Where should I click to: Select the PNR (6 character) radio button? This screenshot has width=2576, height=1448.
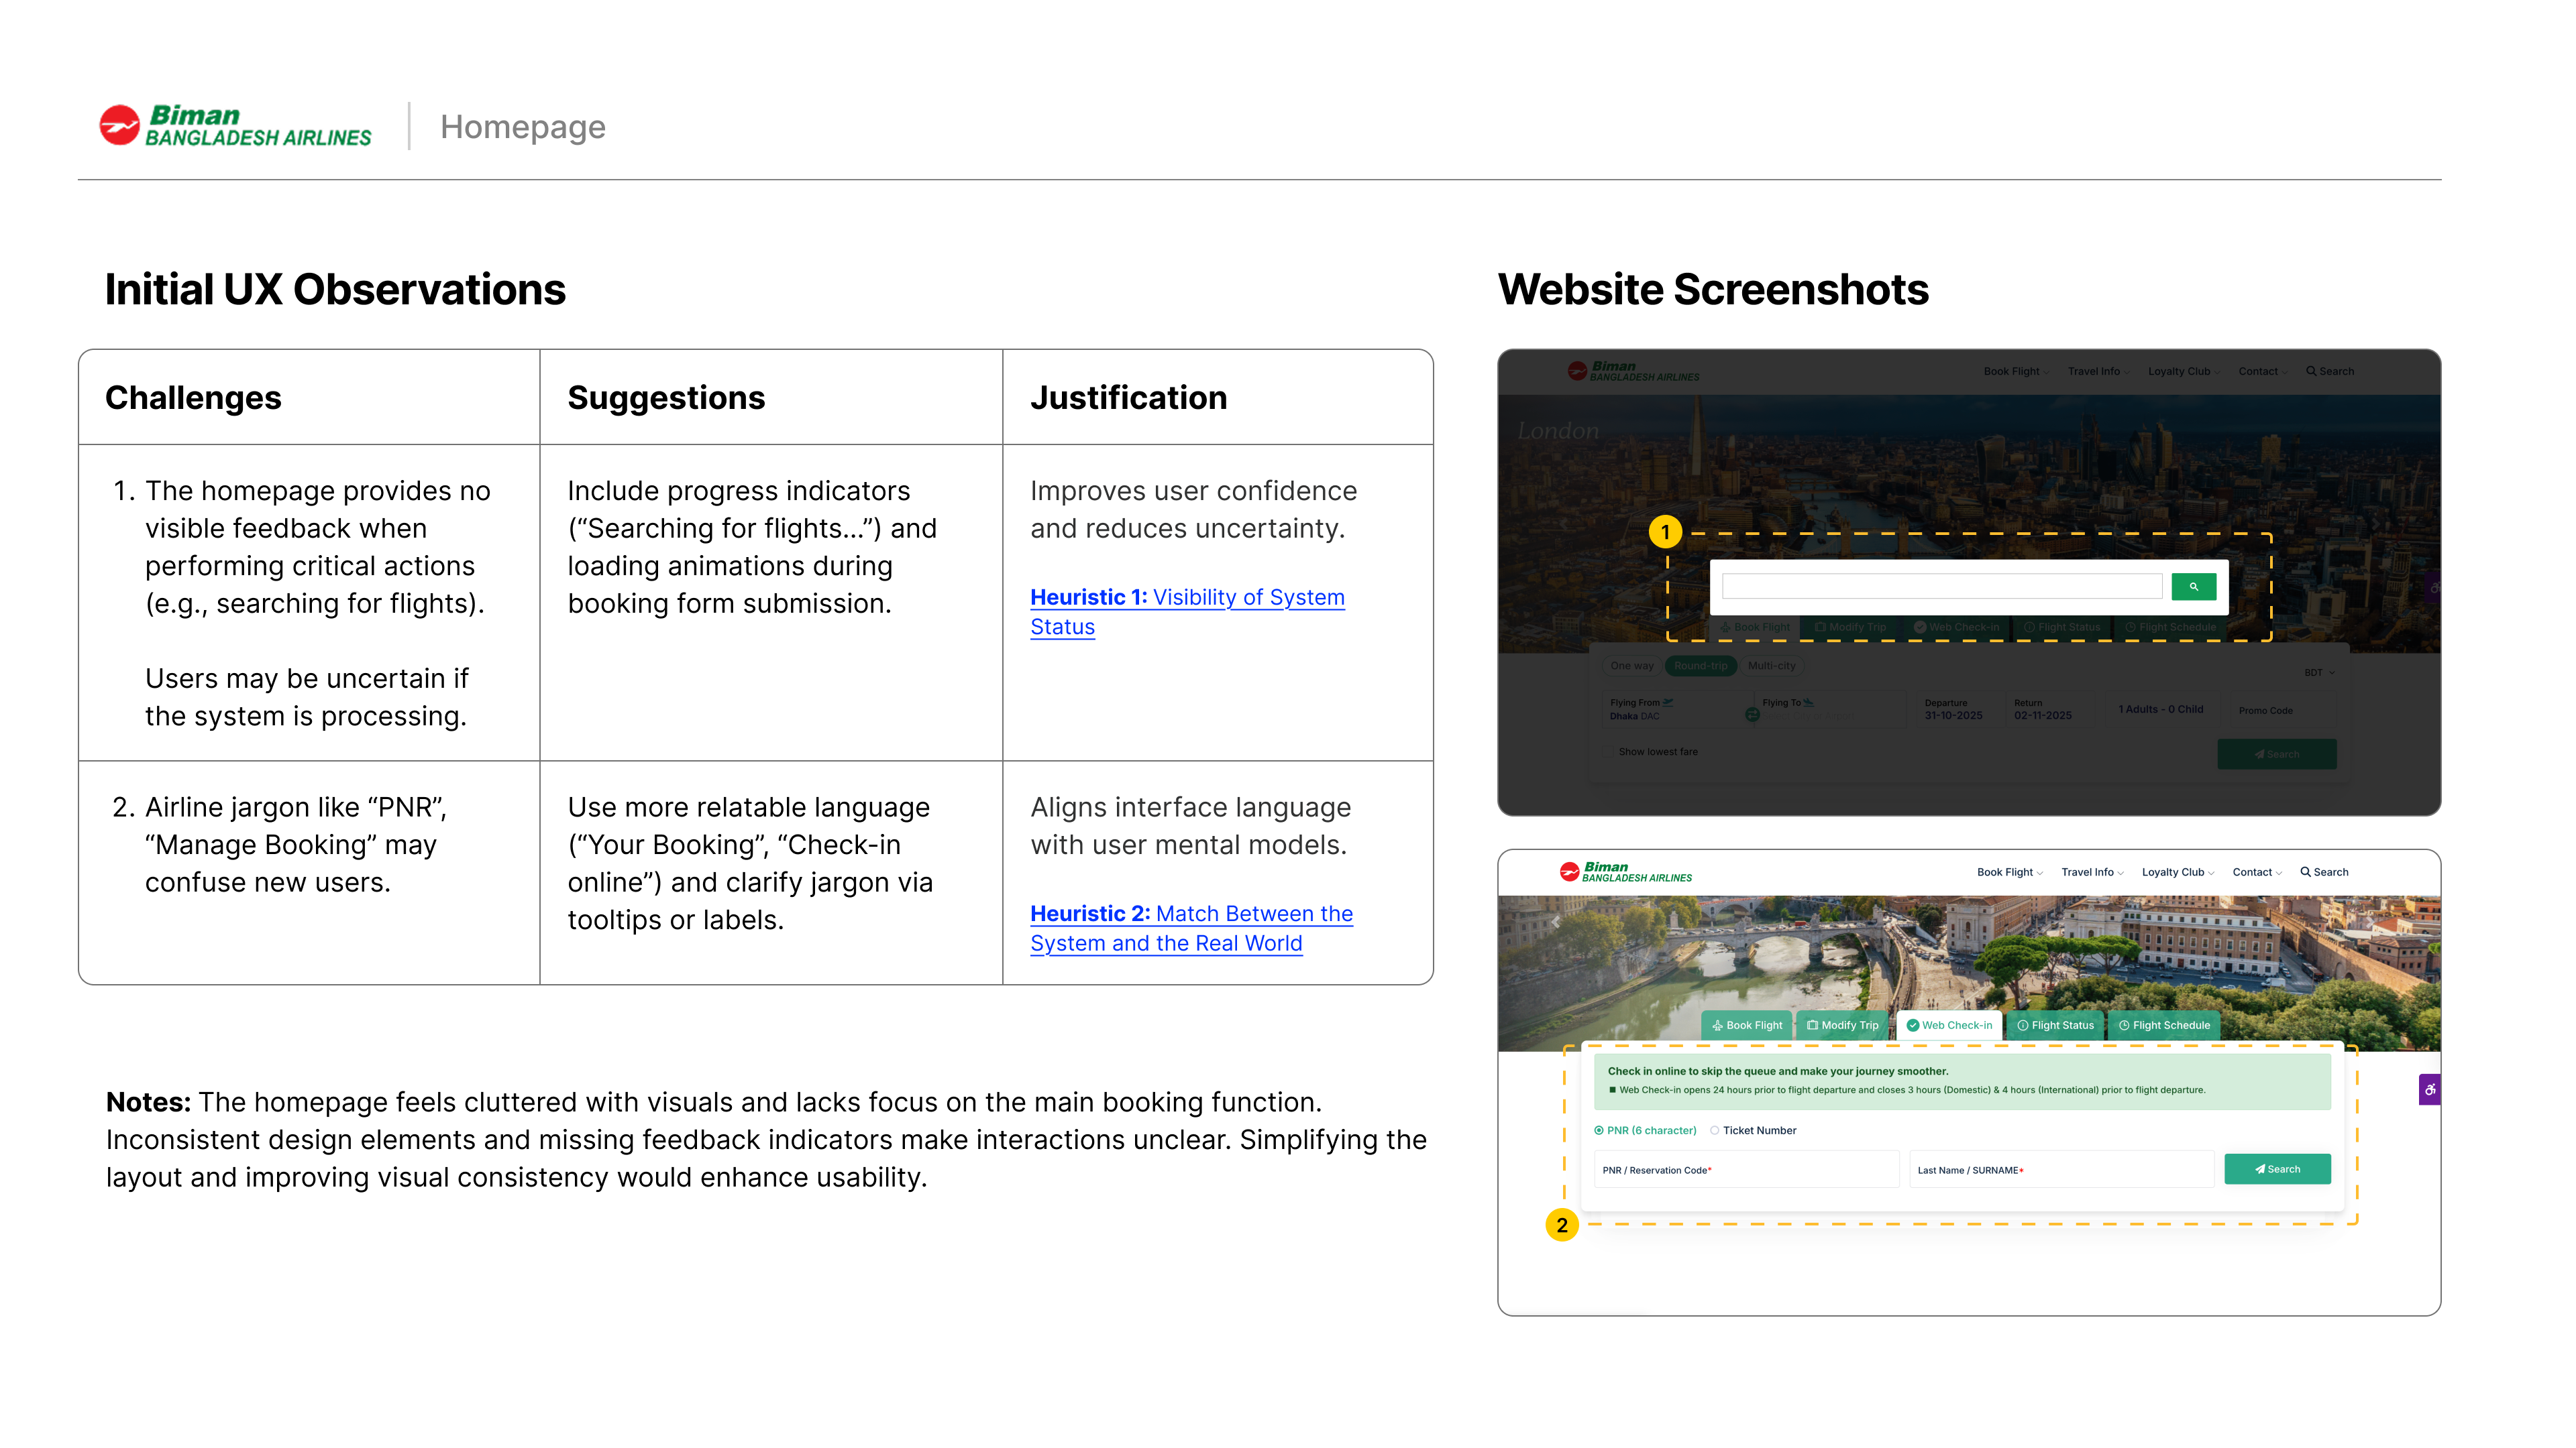1599,1130
